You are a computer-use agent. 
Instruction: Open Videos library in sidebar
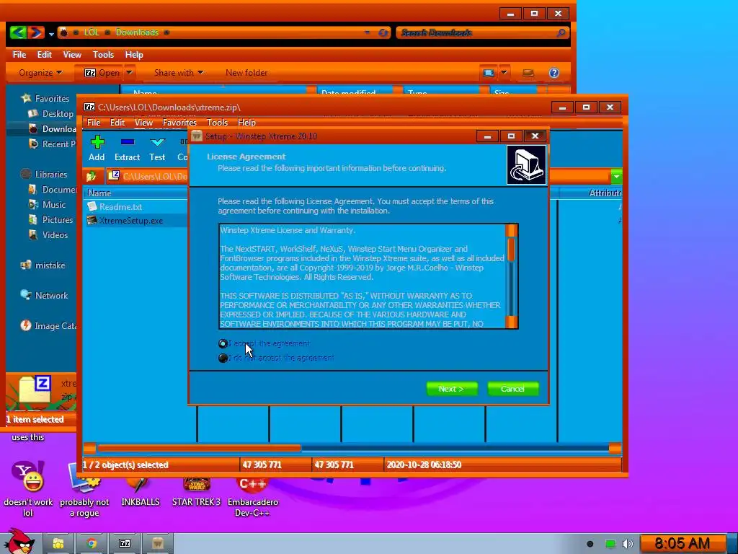click(x=48, y=234)
